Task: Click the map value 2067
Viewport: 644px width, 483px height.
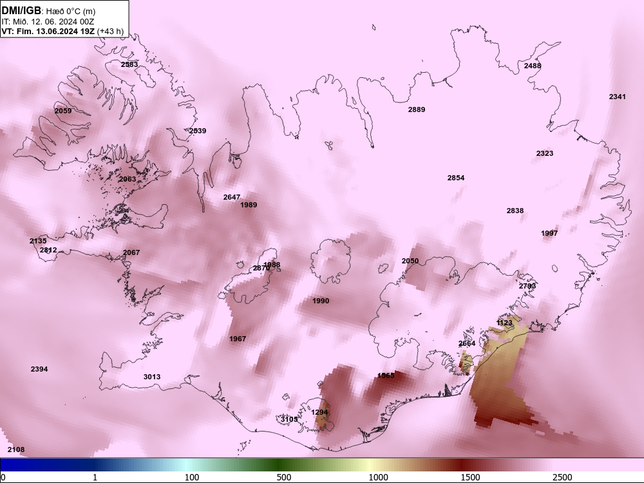Action: [x=131, y=252]
